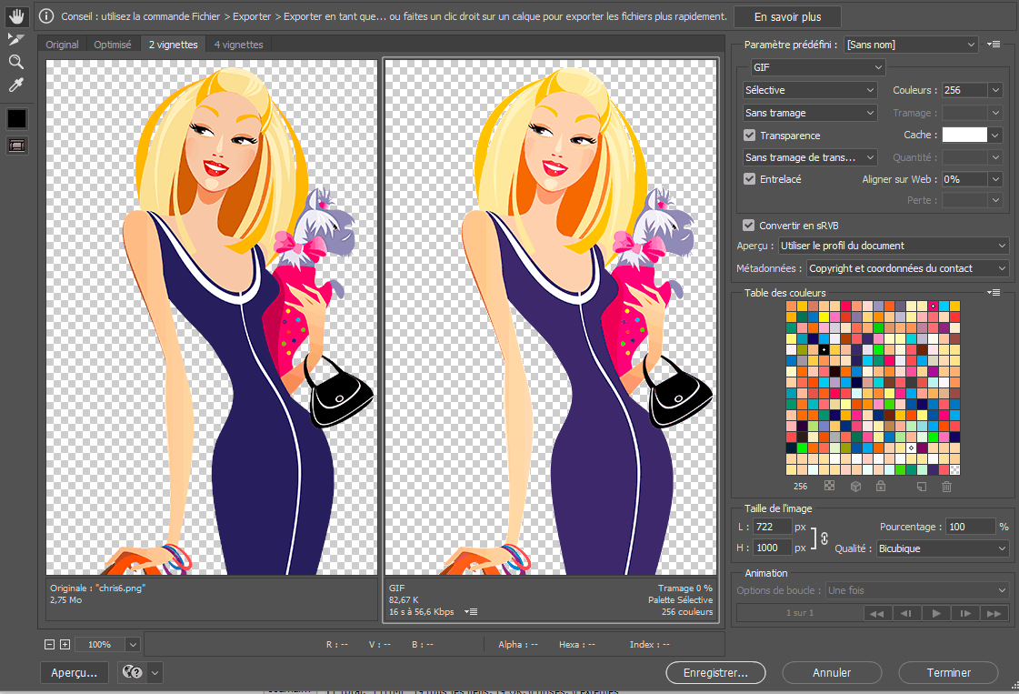Select the Slice Select tool
Screen dimensions: 1019x694
click(x=16, y=38)
